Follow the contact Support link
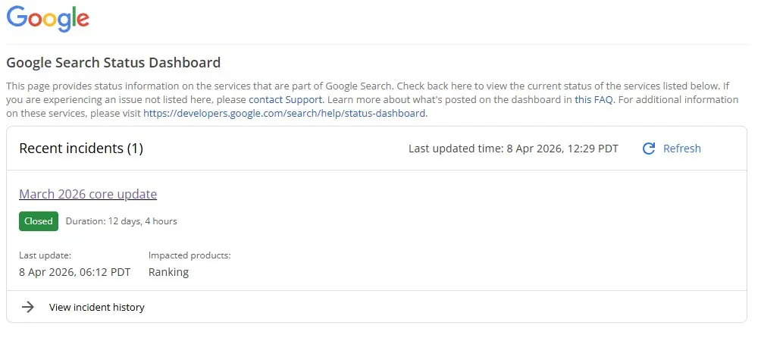 (x=285, y=100)
